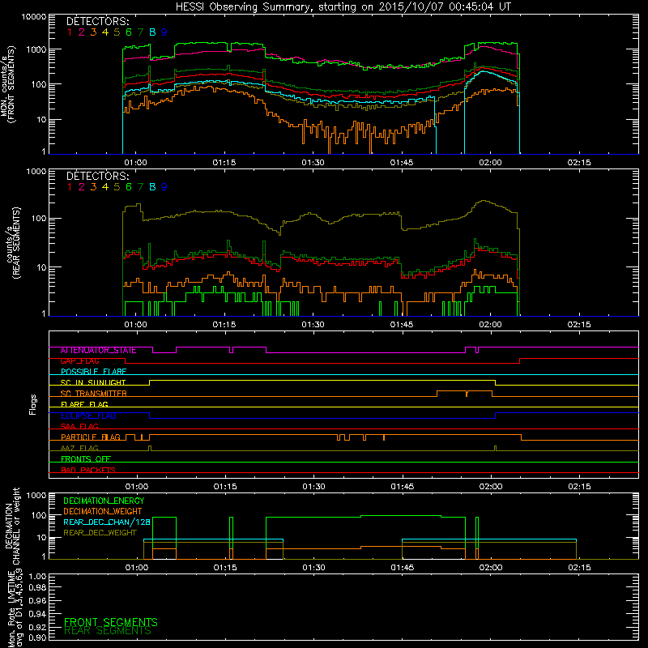Click the 02:15 time label under decimation plot
Viewport: 648px width, 648px height.
579,568
